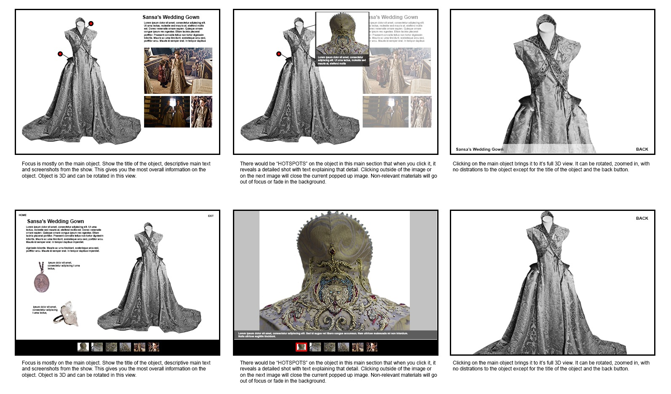Click the large embroidered lion collar image

click(334, 271)
